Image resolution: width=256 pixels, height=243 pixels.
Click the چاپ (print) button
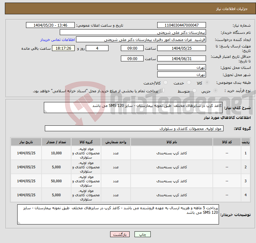coord(142,234)
